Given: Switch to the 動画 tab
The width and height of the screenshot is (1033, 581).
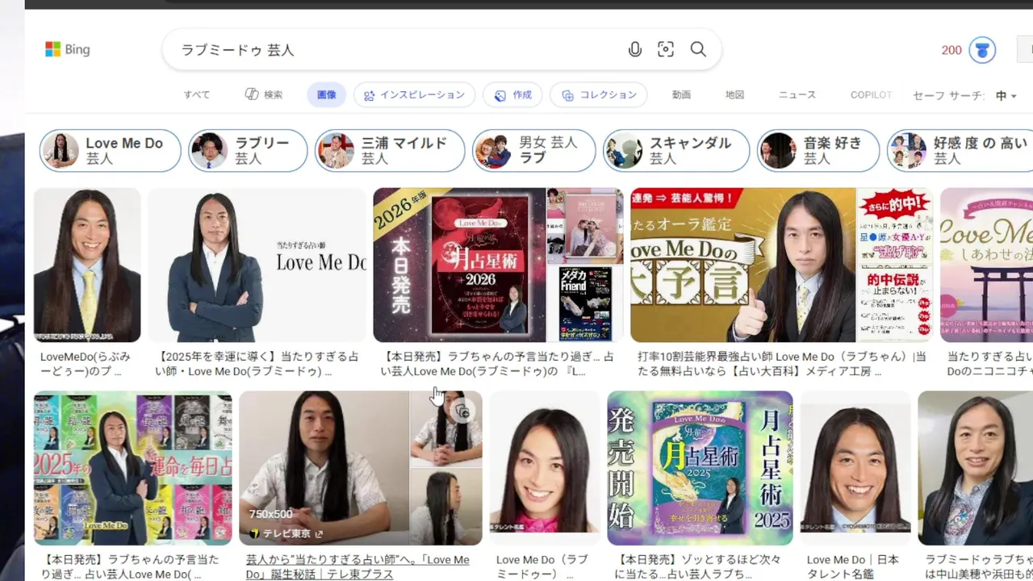Looking at the screenshot, I should click(681, 94).
